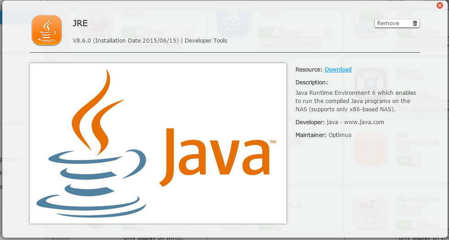Click the Developer java - www.java.com line
The height and width of the screenshot is (240, 449).
coord(339,122)
